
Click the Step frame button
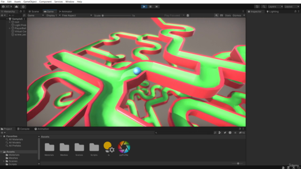tap(157, 7)
